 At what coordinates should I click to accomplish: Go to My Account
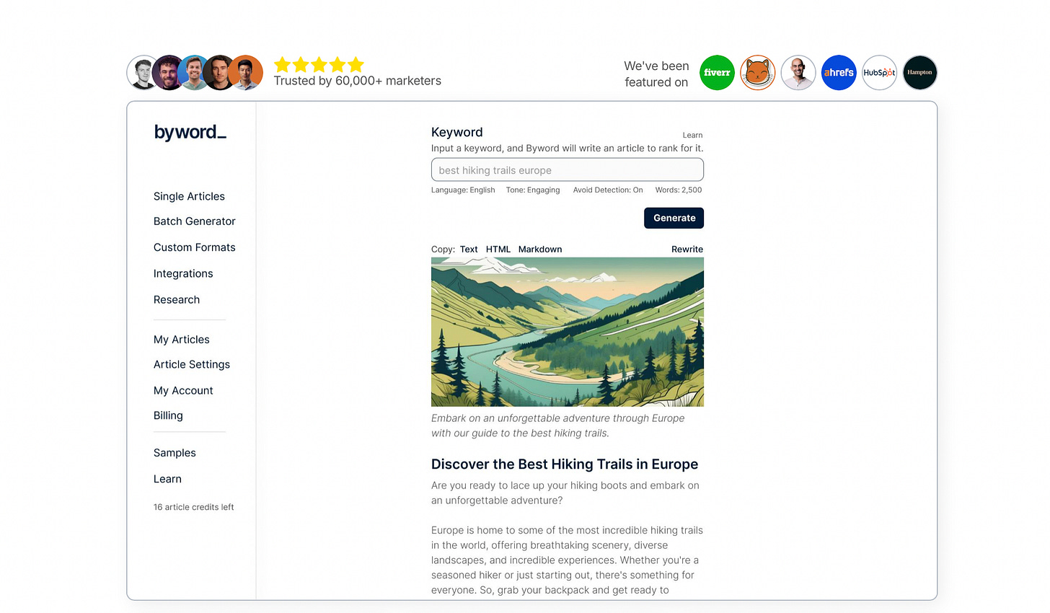click(x=183, y=391)
